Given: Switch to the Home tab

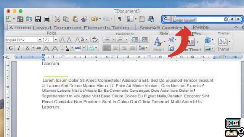Looking at the screenshot, I should pos(22,28).
